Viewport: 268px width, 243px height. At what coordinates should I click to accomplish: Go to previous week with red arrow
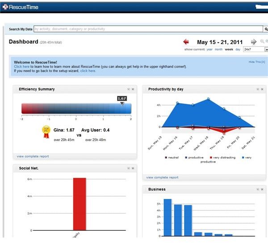tap(186, 42)
